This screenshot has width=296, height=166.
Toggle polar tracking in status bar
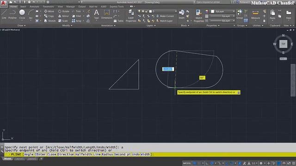pyautogui.click(x=212, y=163)
